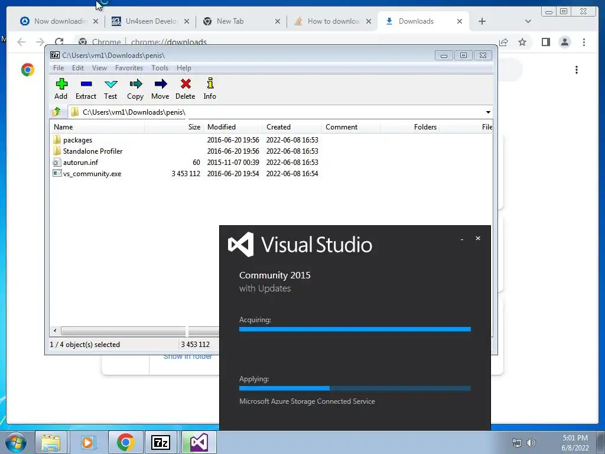Viewport: 605px width, 454px height.
Task: Click the 7-Zip taskbar icon
Action: coord(161,442)
